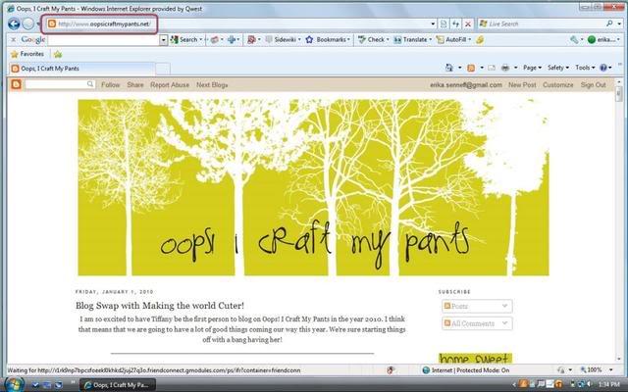Click the Refresh arrows icon
Image resolution: width=628 pixels, height=392 pixels.
[x=455, y=24]
